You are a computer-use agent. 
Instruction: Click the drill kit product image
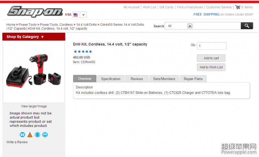(x=34, y=71)
